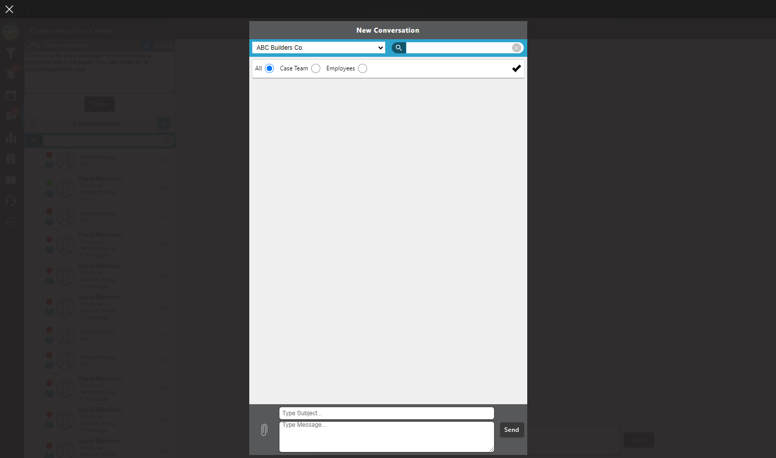Viewport: 776px width, 458px height.
Task: Click the plus icon beside Conversations heading
Action: tap(164, 124)
